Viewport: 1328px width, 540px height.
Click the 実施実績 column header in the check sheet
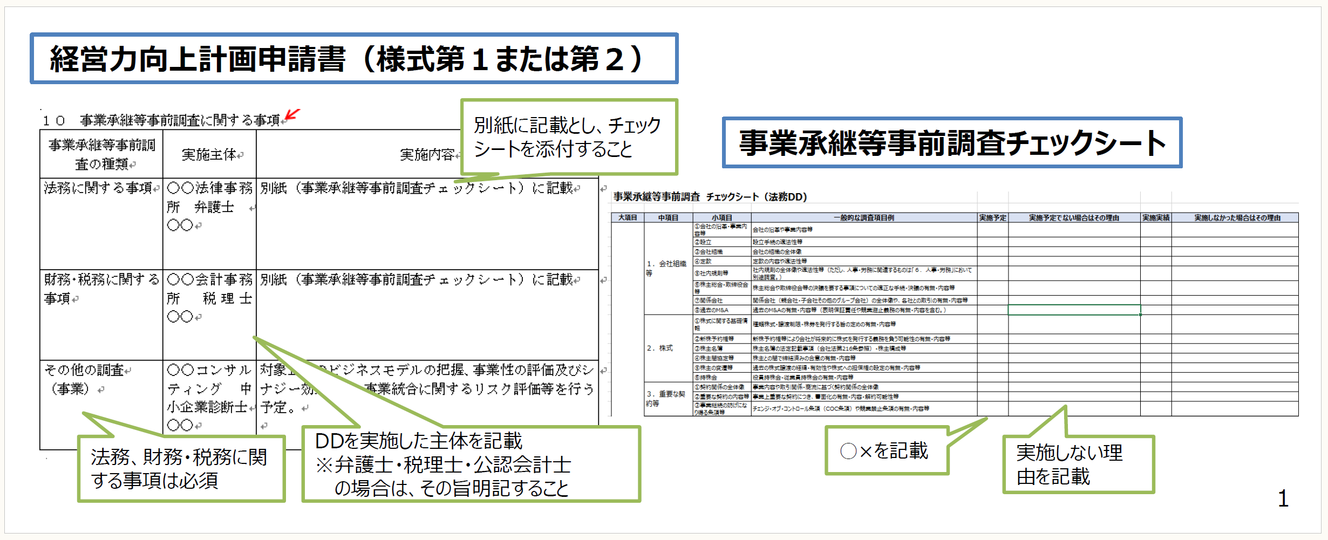[1155, 218]
